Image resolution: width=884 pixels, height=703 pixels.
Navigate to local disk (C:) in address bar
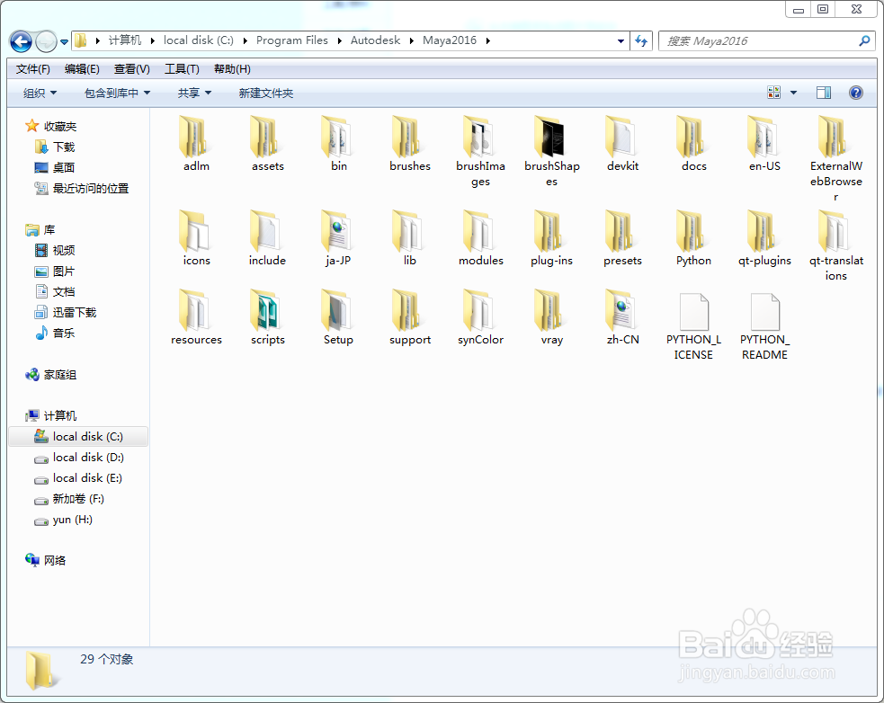pos(199,40)
